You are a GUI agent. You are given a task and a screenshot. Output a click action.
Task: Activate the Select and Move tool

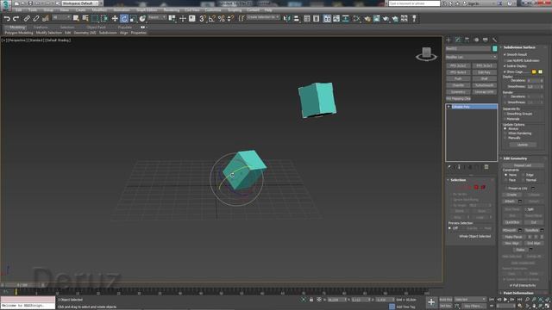coord(115,18)
